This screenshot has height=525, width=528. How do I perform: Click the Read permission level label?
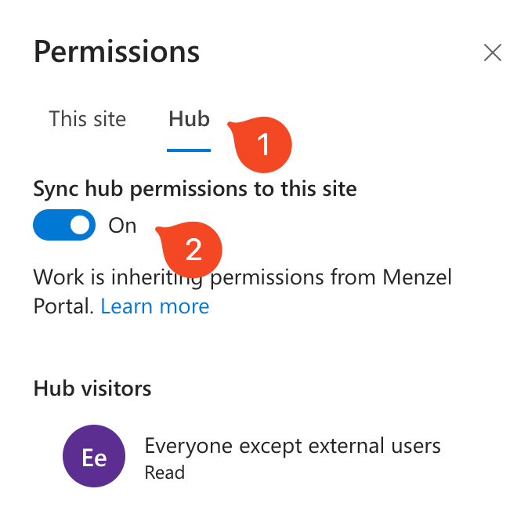coord(165,472)
